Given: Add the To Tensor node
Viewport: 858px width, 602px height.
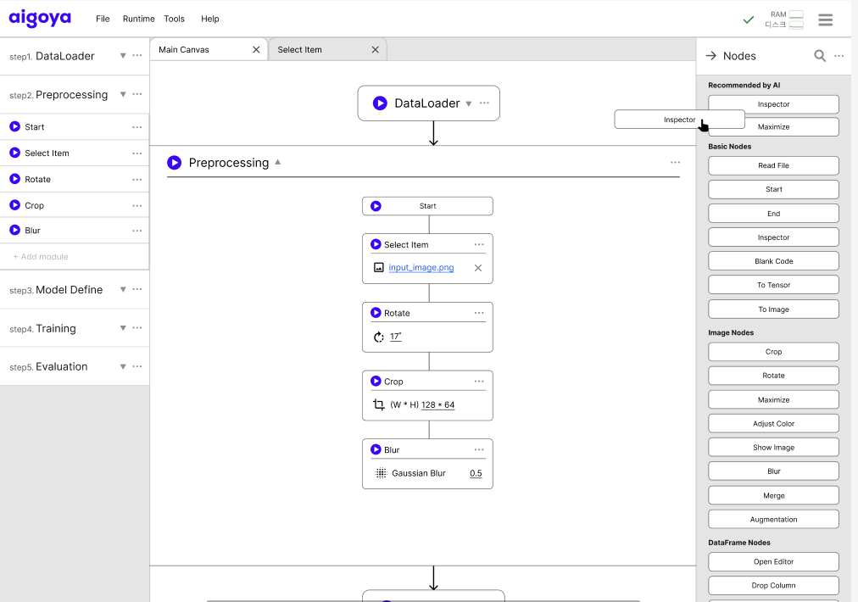Looking at the screenshot, I should 773,285.
